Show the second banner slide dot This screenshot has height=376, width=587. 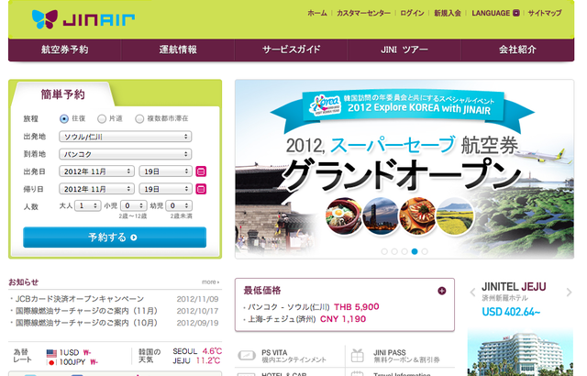(x=394, y=251)
